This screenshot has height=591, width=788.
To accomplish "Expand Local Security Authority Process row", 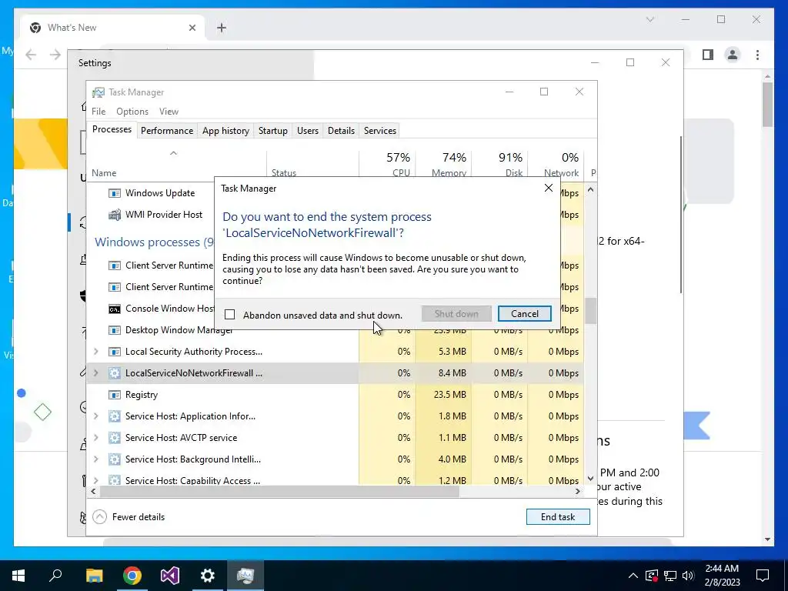I will coord(96,351).
